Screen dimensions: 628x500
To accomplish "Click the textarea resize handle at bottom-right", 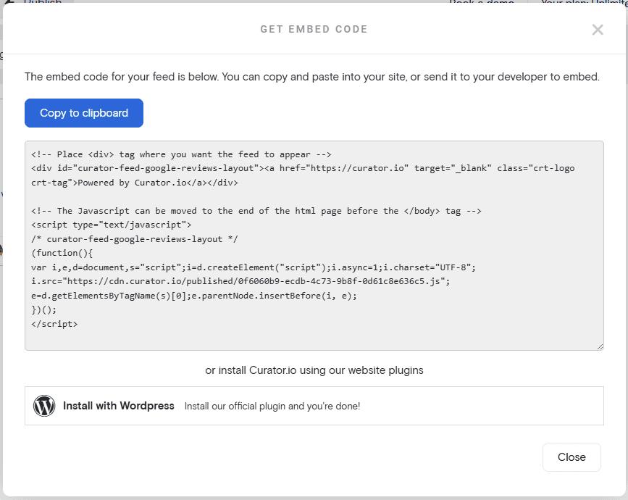I will coord(600,345).
